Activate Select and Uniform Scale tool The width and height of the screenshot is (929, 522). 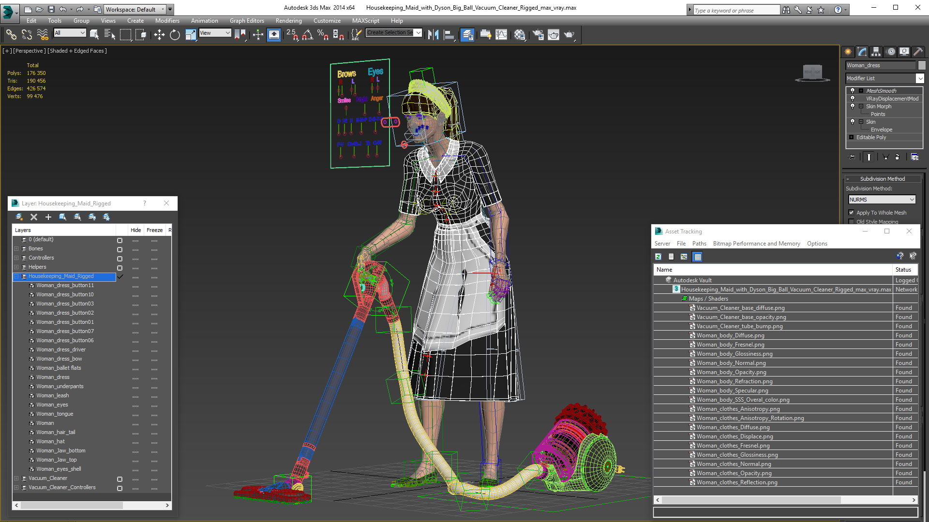coord(191,34)
